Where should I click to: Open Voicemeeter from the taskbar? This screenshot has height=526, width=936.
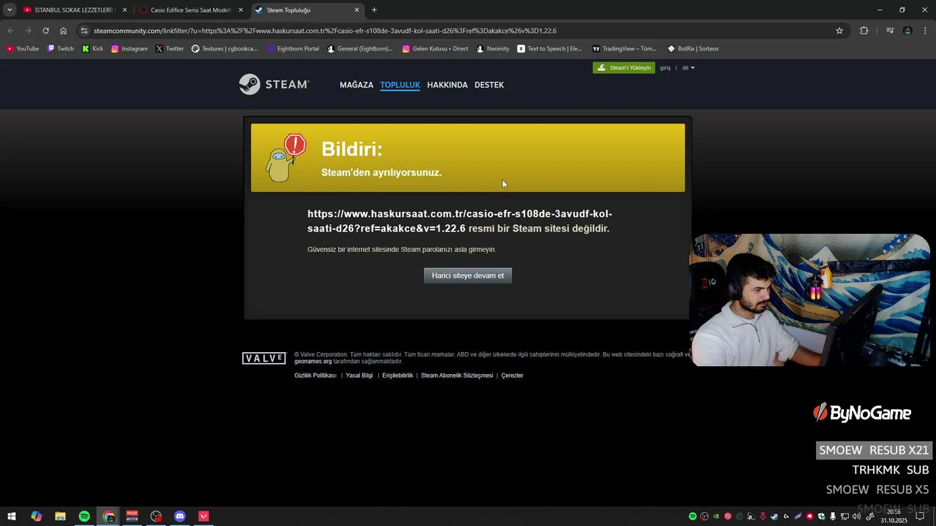[x=132, y=517]
